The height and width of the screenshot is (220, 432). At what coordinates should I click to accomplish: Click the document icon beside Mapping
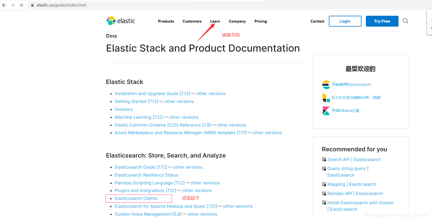324,184
